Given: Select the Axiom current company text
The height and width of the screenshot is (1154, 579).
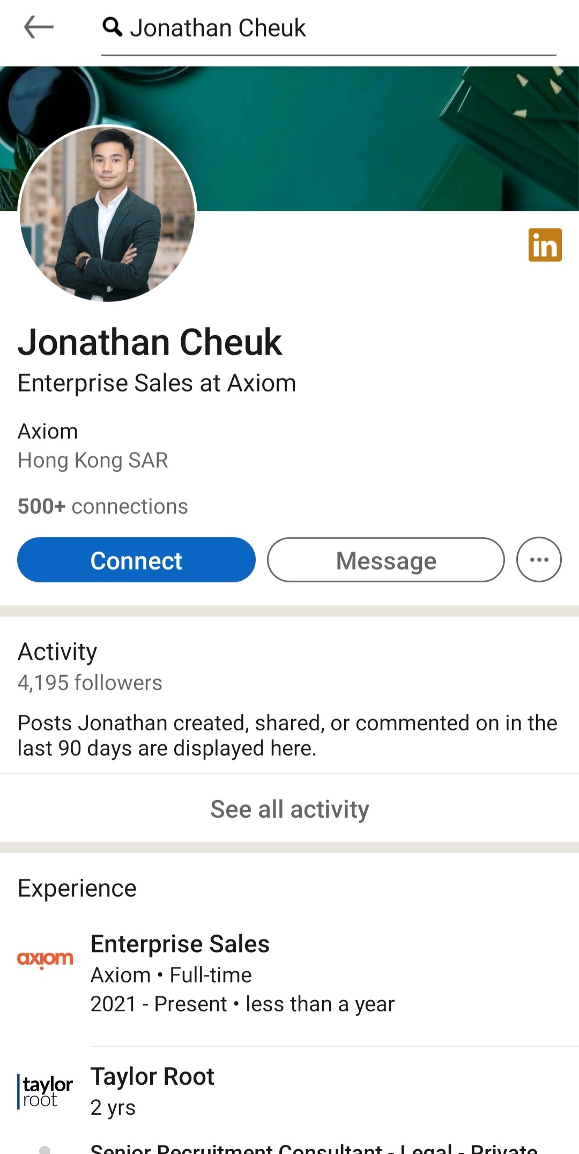Looking at the screenshot, I should [48, 431].
